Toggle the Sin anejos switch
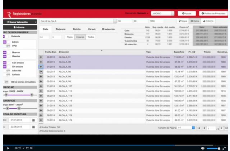Viewport: 230px width, 151px height. pos(6,67)
